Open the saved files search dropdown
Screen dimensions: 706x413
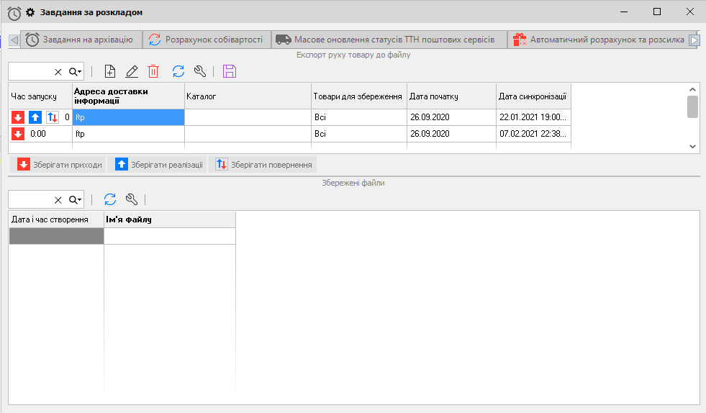(x=76, y=199)
